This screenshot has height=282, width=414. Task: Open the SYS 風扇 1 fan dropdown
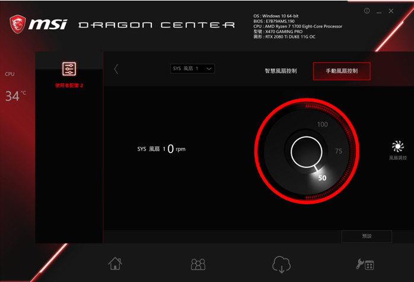point(193,69)
